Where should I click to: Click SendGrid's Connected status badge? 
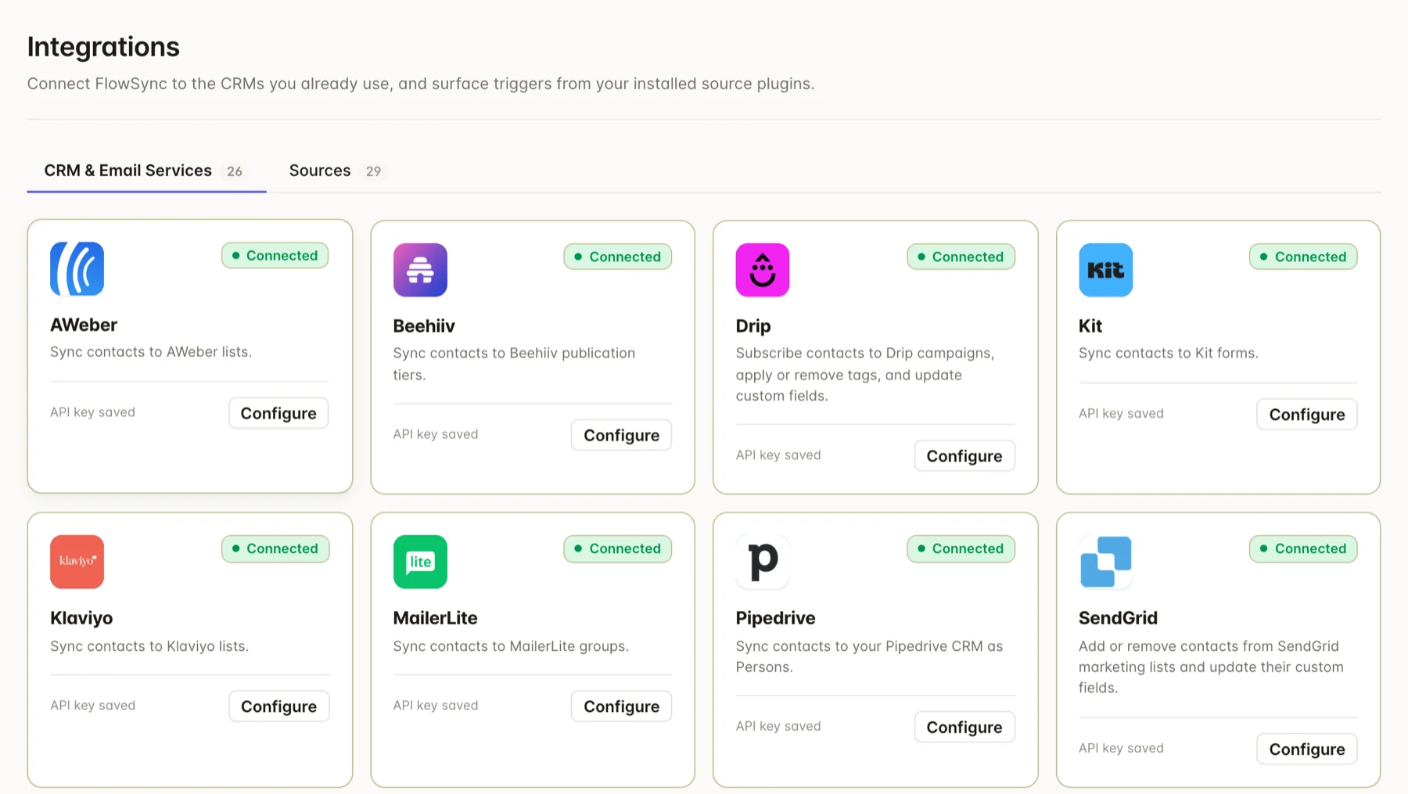[x=1303, y=548]
